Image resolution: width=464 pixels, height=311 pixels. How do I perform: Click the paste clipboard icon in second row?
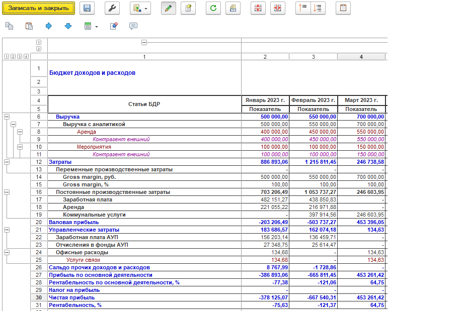[29, 26]
